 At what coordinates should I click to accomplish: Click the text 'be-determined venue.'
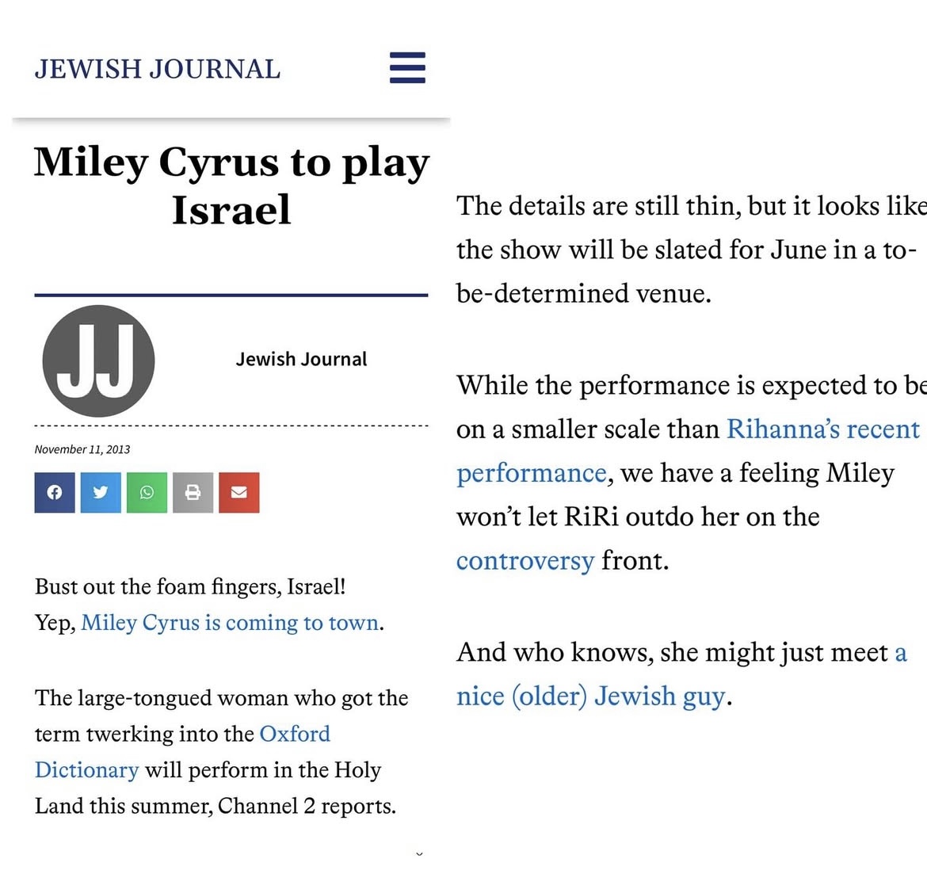(584, 293)
